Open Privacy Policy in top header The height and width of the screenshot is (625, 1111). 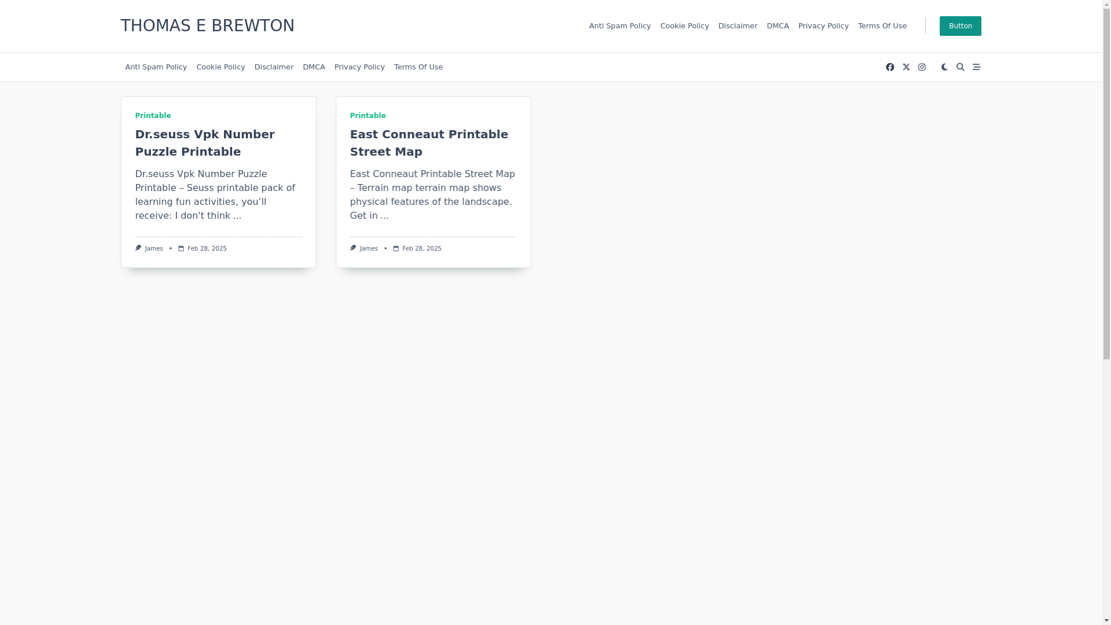823,26
